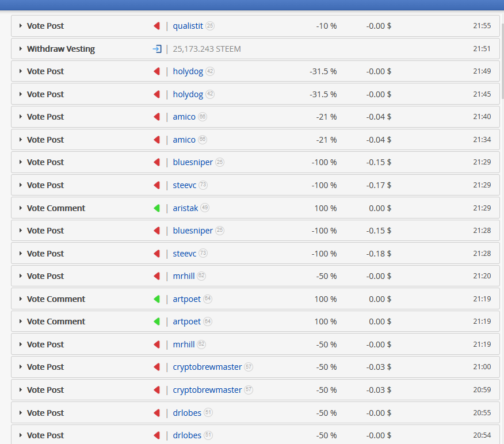Expand the qualistit Vote Post row at 21:55

21,26
